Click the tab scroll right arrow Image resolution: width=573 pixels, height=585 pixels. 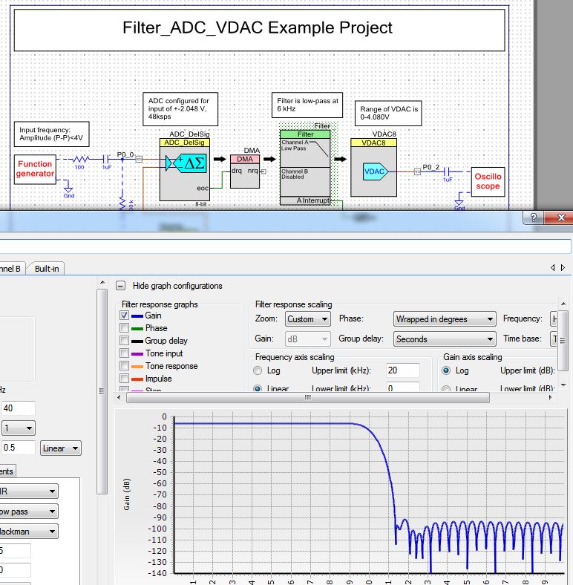[x=563, y=267]
